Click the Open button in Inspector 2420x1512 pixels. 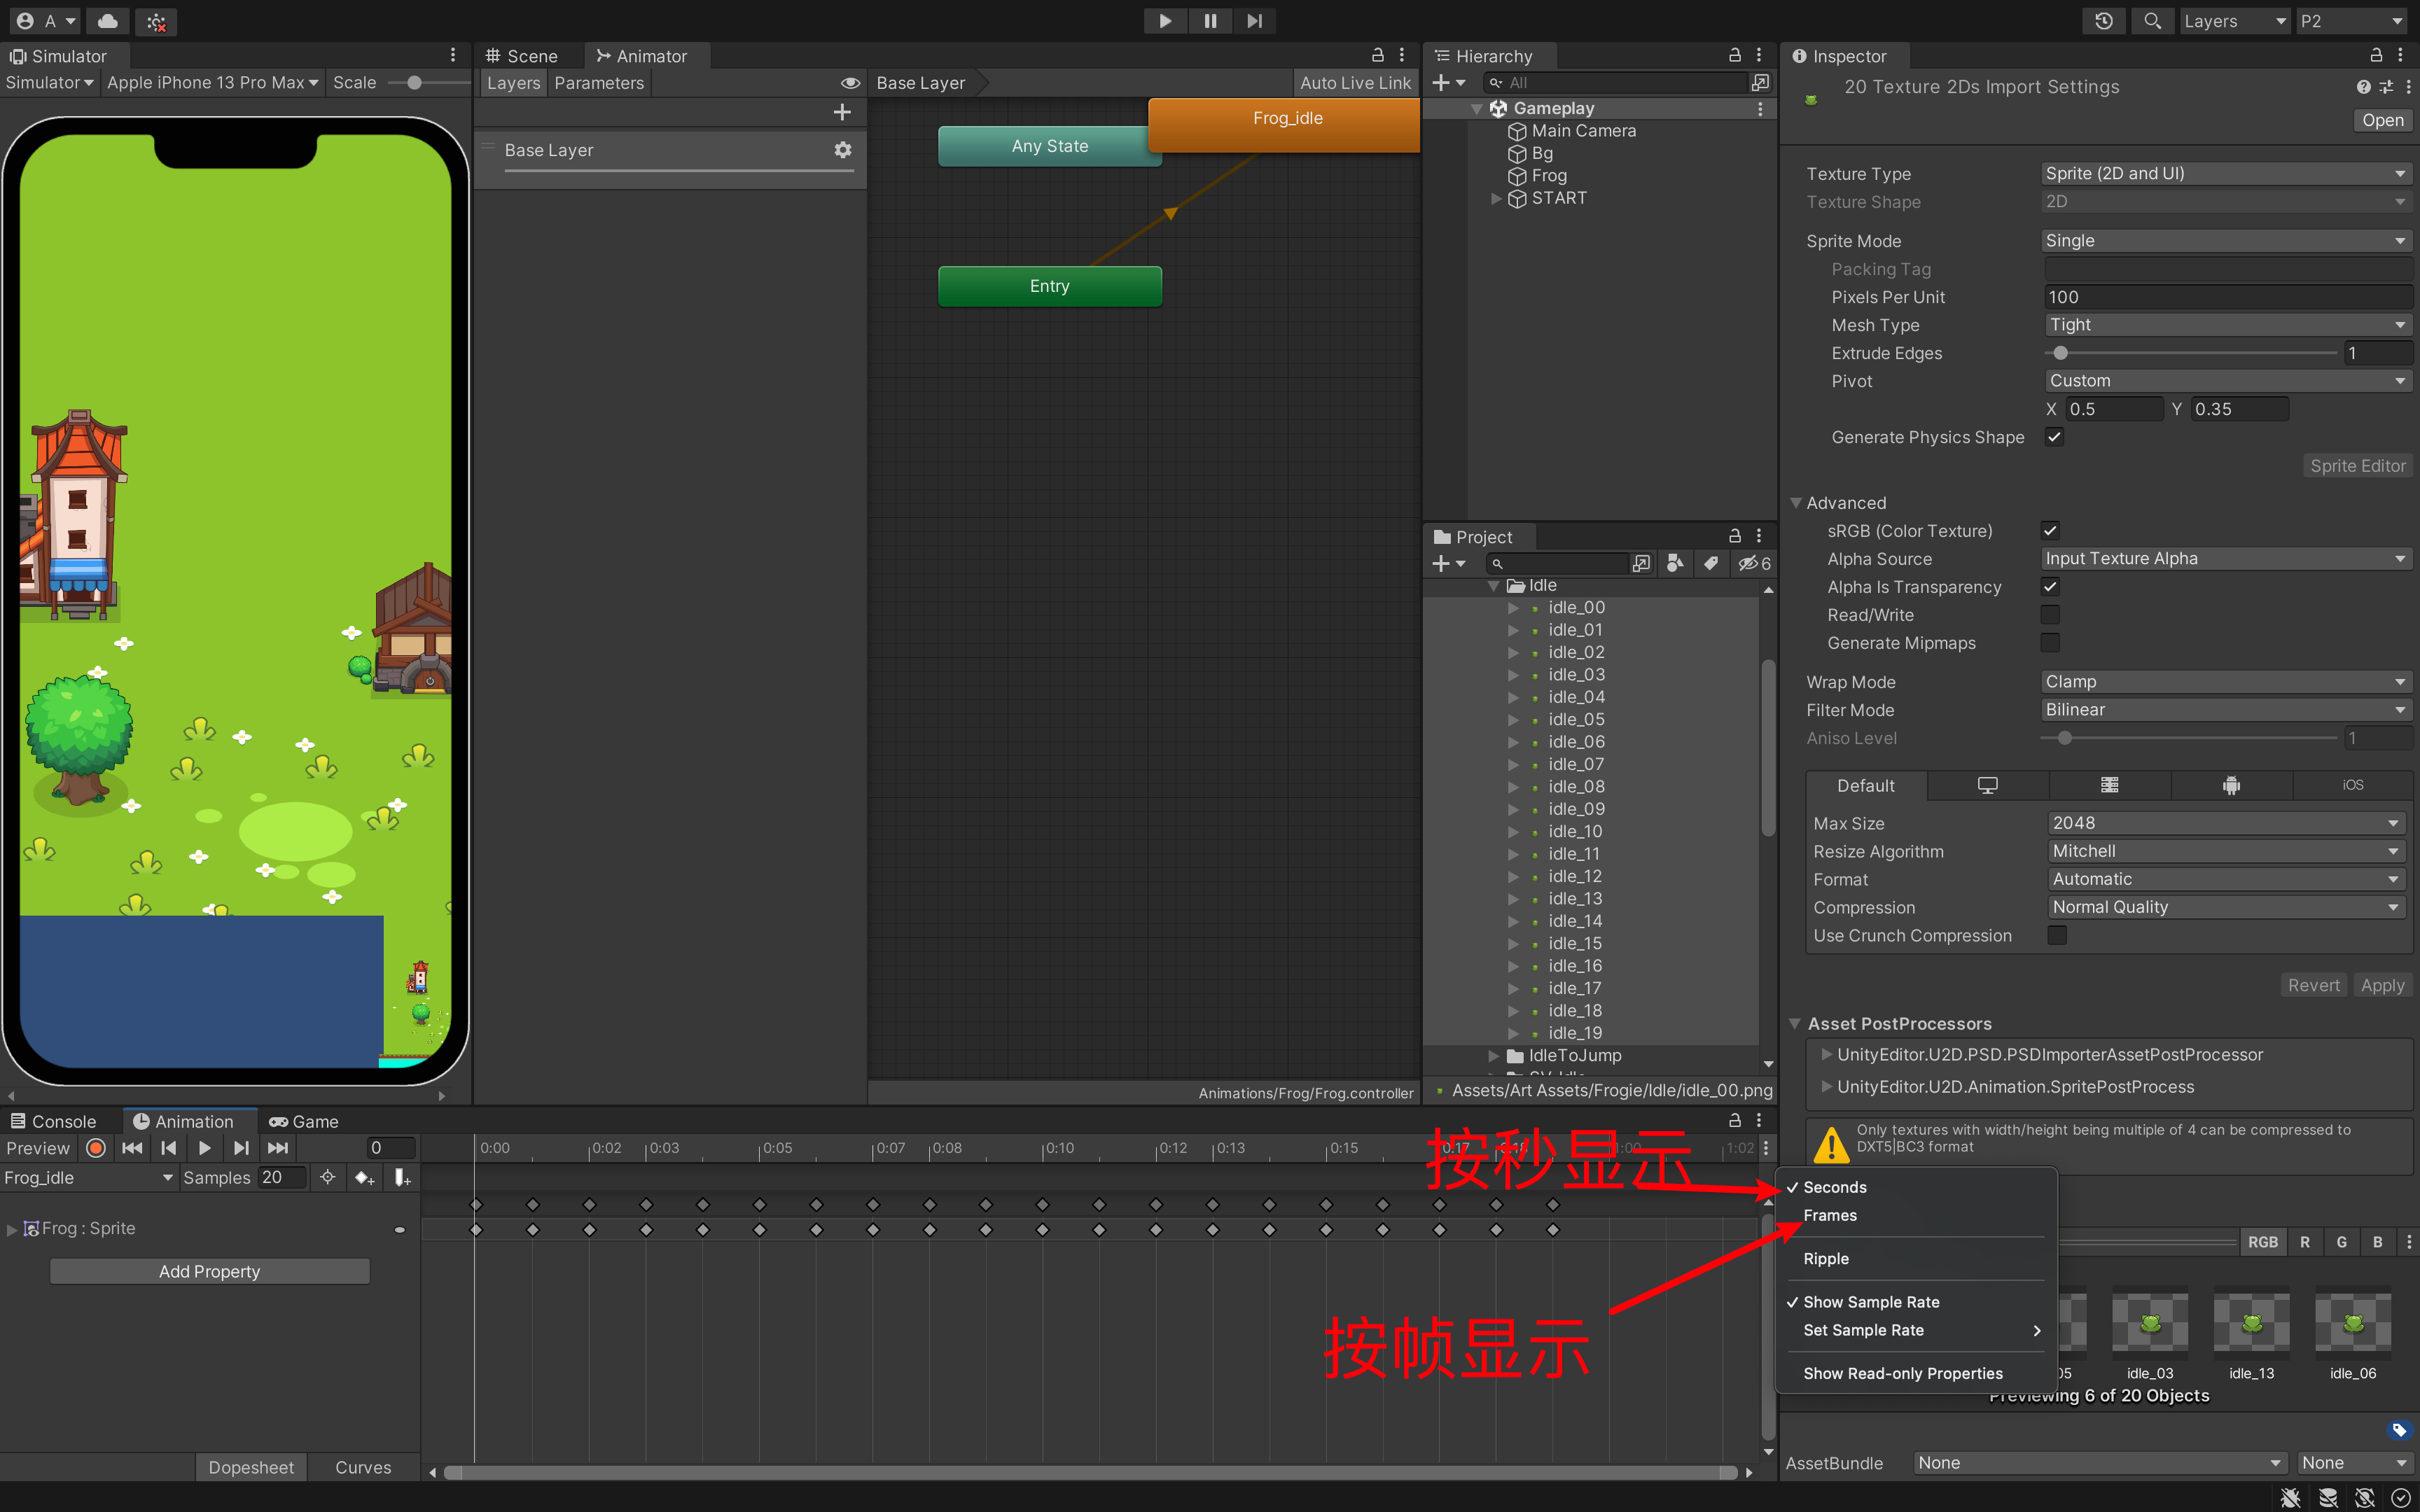tap(2382, 120)
